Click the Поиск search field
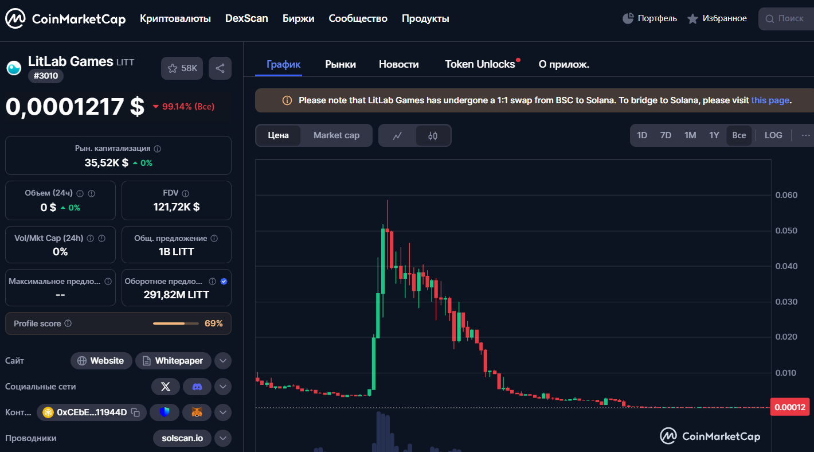 click(x=786, y=19)
